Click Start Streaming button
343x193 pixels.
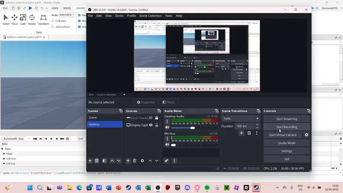(287, 119)
